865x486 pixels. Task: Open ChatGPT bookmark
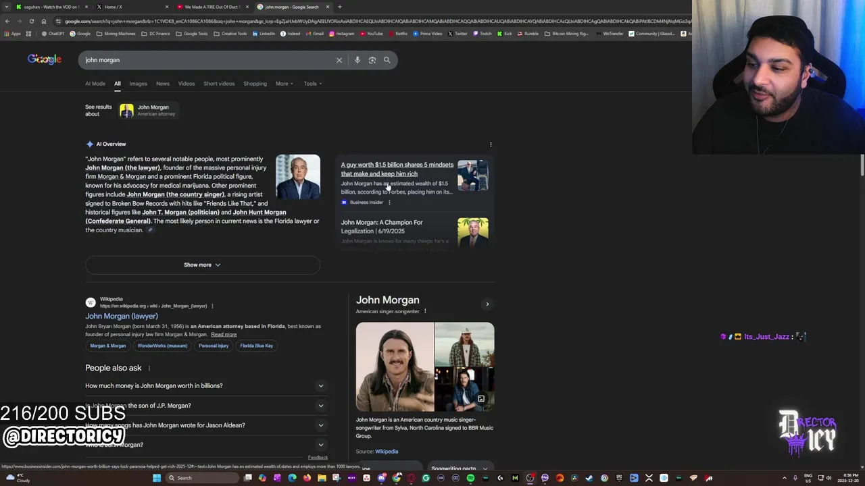(x=53, y=34)
